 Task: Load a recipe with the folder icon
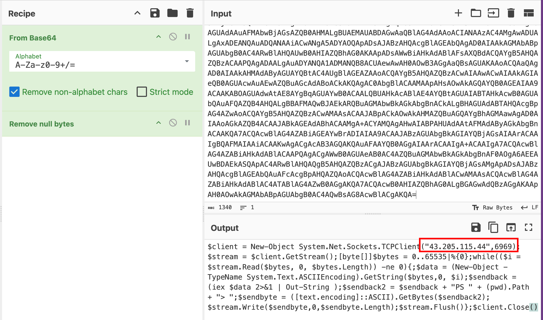[172, 13]
